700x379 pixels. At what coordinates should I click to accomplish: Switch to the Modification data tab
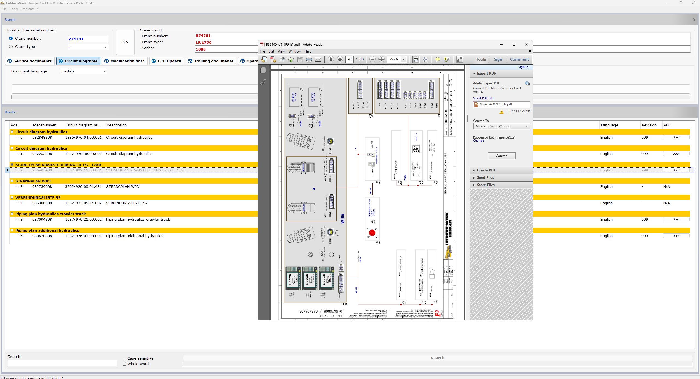click(125, 61)
